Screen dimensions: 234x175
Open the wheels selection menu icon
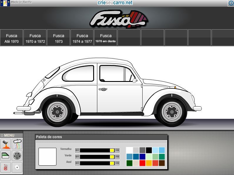[x=17, y=156]
